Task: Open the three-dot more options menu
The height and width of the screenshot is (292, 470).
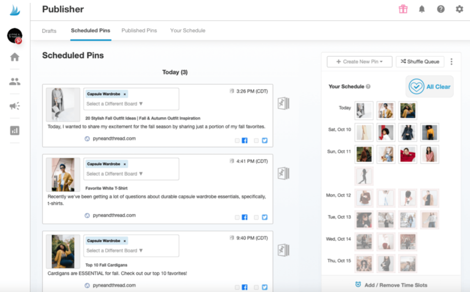Action: (x=452, y=62)
